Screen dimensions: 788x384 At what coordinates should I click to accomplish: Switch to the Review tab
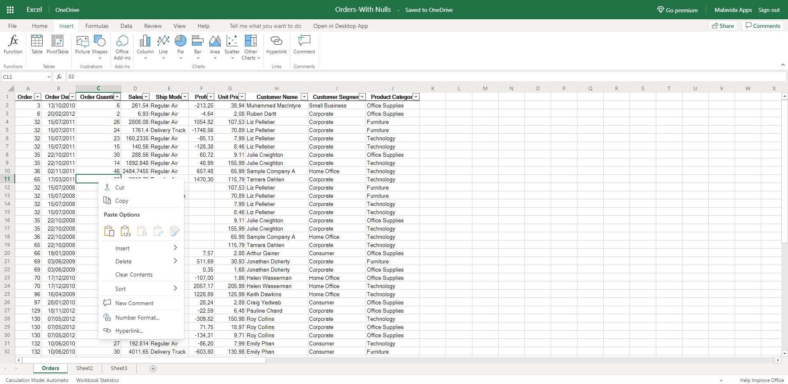(x=153, y=26)
